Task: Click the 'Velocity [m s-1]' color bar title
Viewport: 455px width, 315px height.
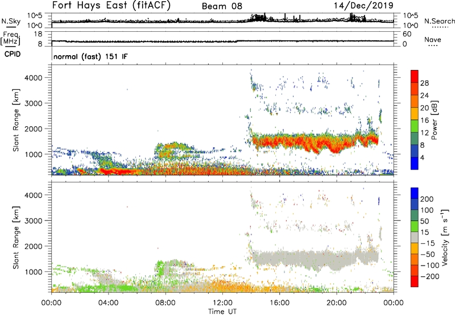Action: tap(445, 237)
